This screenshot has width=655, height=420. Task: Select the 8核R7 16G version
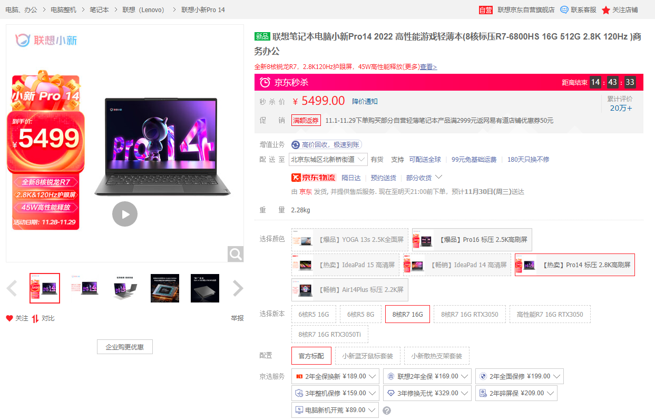point(407,314)
